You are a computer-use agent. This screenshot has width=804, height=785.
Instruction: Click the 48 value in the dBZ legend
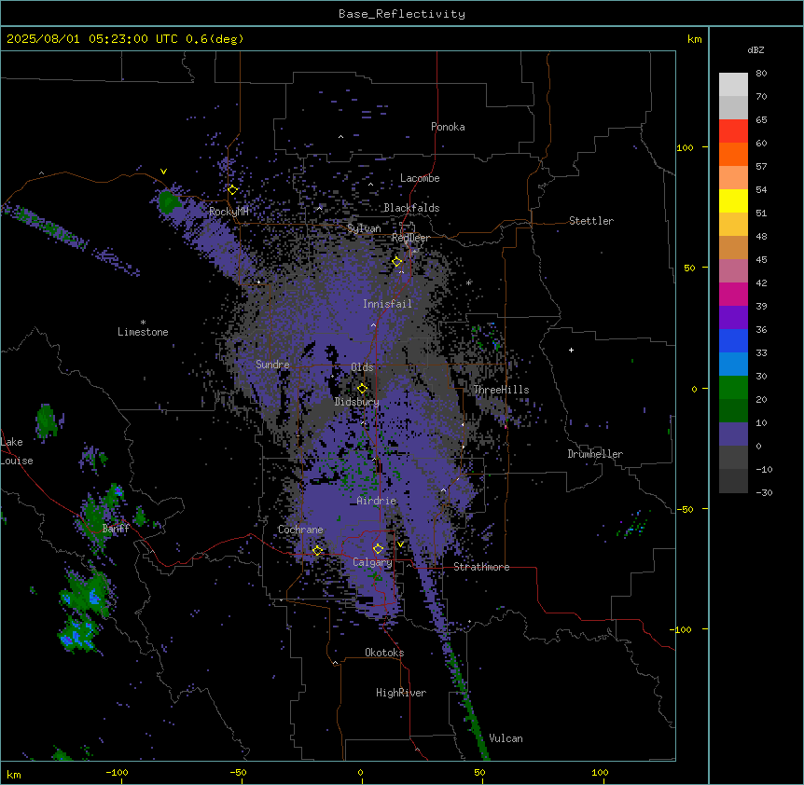(761, 236)
